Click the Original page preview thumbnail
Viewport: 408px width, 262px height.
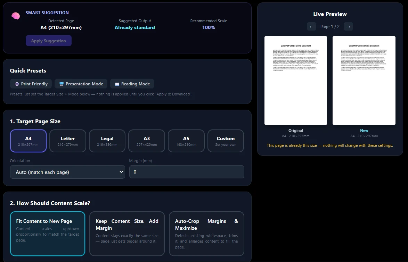(296, 81)
